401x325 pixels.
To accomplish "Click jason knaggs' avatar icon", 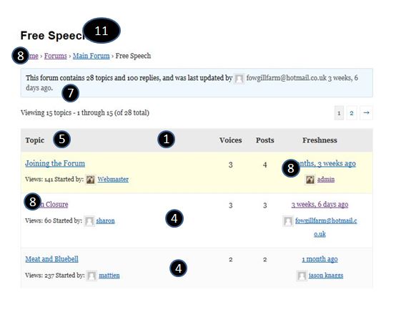I will [x=302, y=276].
